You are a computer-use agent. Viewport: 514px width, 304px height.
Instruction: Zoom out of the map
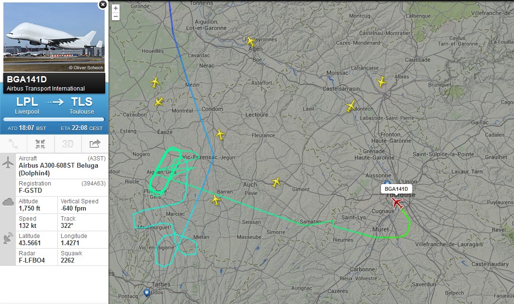pyautogui.click(x=115, y=16)
